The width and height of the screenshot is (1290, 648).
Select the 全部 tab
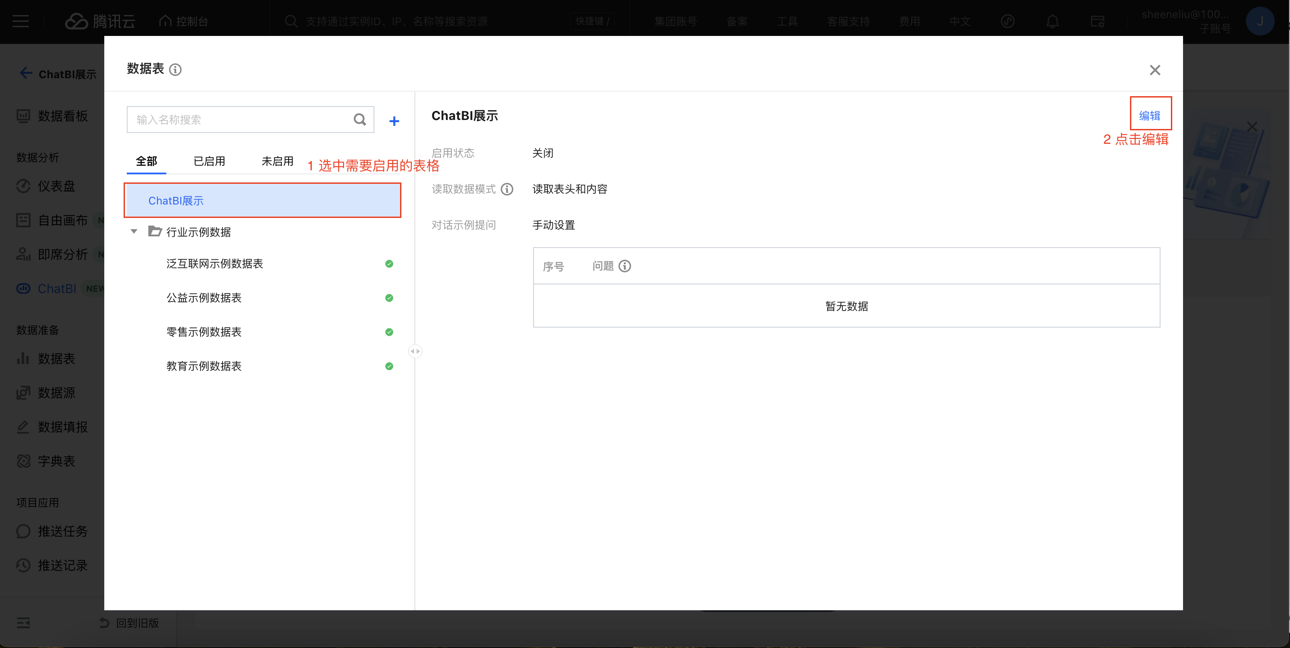coord(146,161)
